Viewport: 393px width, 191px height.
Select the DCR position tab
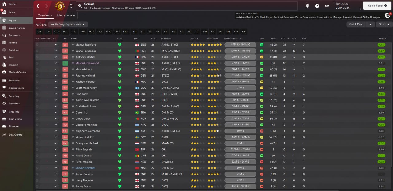coord(57,32)
